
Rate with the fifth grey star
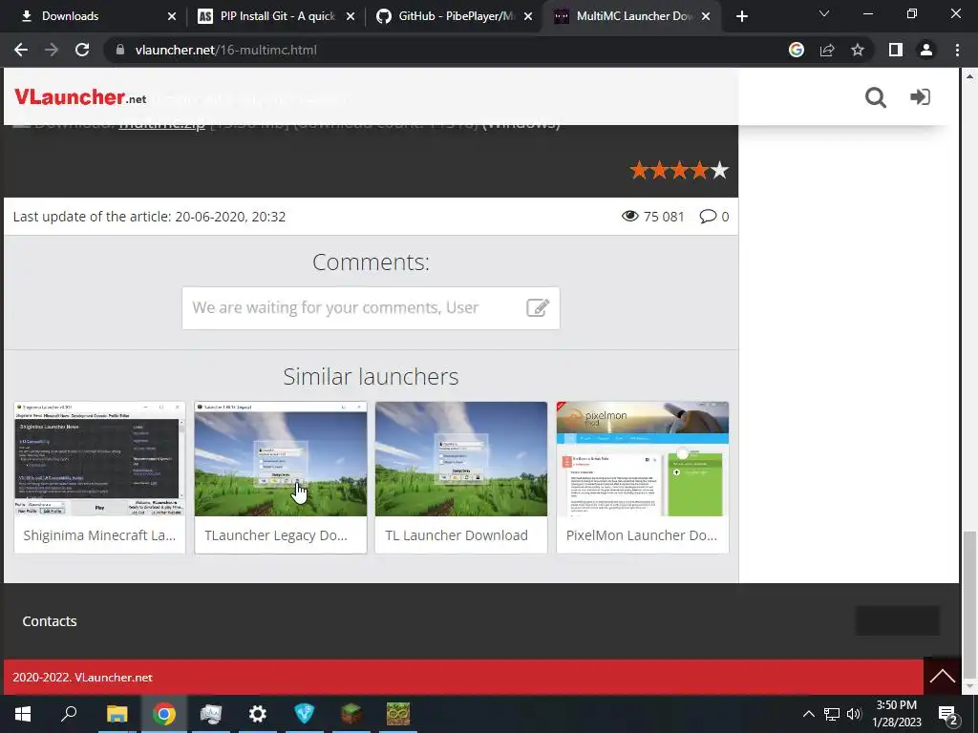click(719, 170)
